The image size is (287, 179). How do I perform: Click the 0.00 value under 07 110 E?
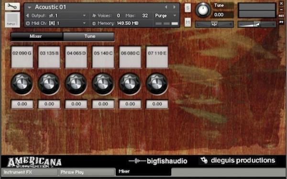[157, 104]
